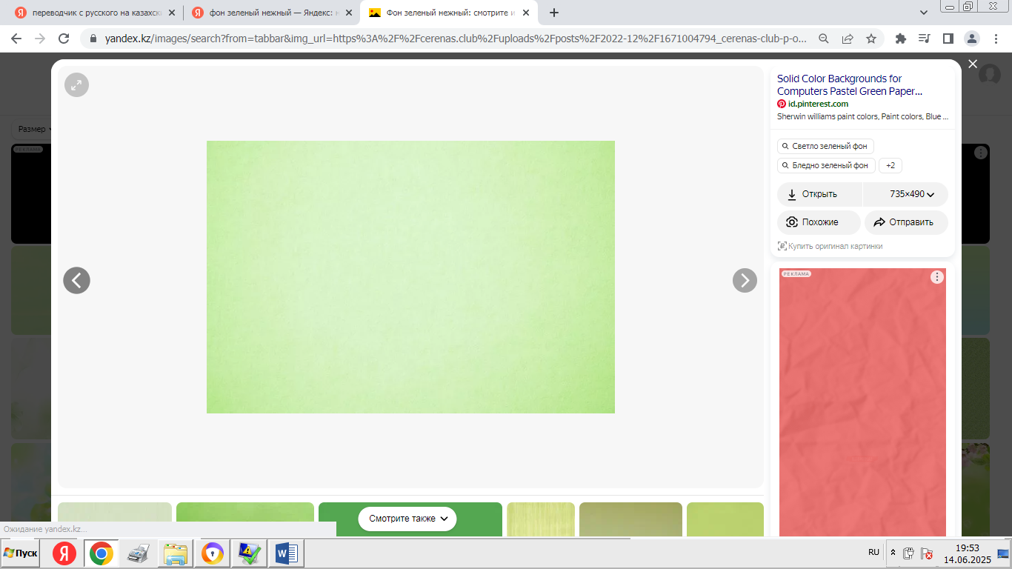The width and height of the screenshot is (1012, 569).
Task: Click 'Купить оригинал картинки' link
Action: coord(830,246)
